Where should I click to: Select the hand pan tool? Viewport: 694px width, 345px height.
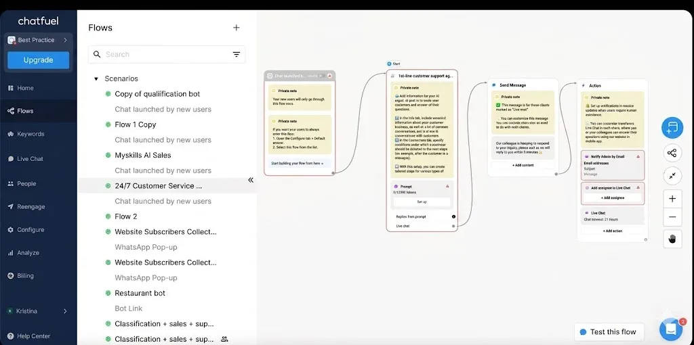(672, 239)
